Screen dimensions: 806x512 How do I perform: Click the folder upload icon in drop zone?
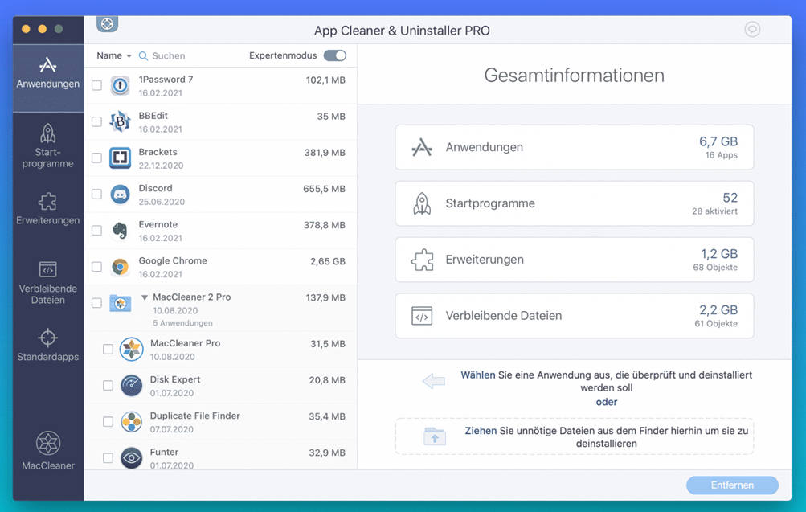coord(435,436)
